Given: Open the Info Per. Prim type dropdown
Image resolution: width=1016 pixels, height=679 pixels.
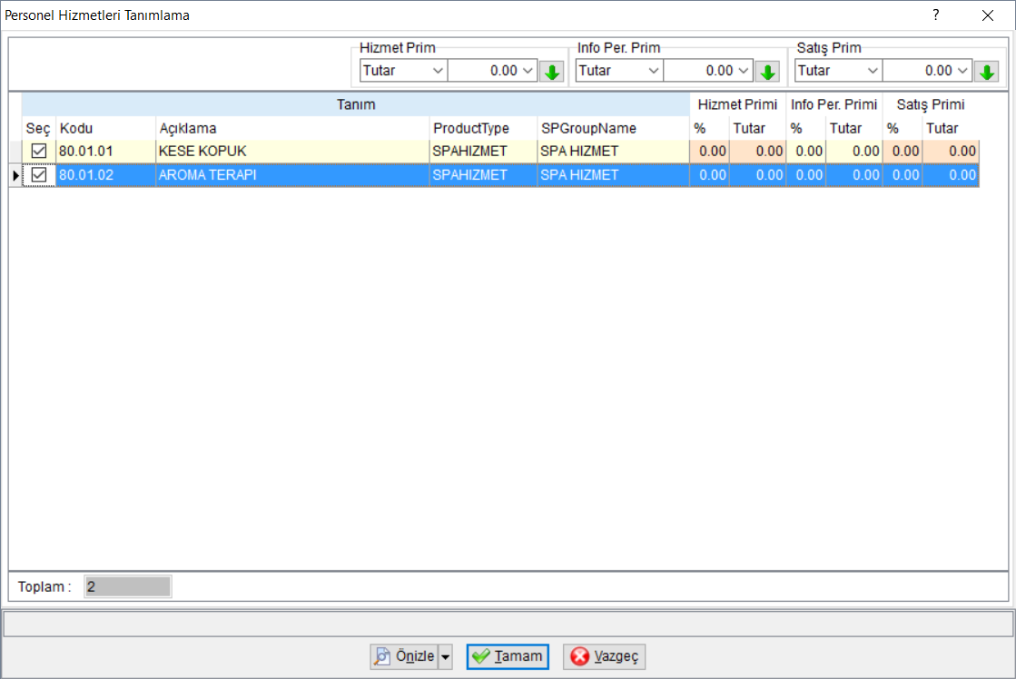Looking at the screenshot, I should [x=653, y=71].
